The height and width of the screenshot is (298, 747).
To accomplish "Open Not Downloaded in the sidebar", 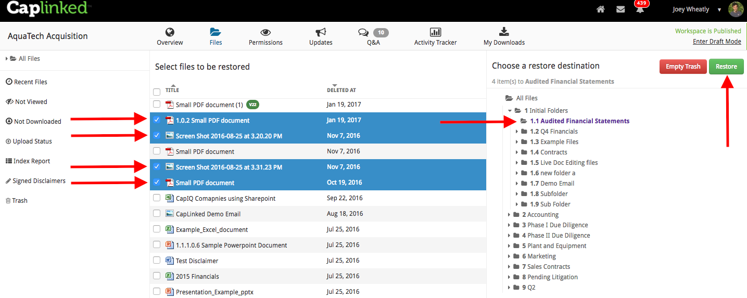I will click(33, 122).
